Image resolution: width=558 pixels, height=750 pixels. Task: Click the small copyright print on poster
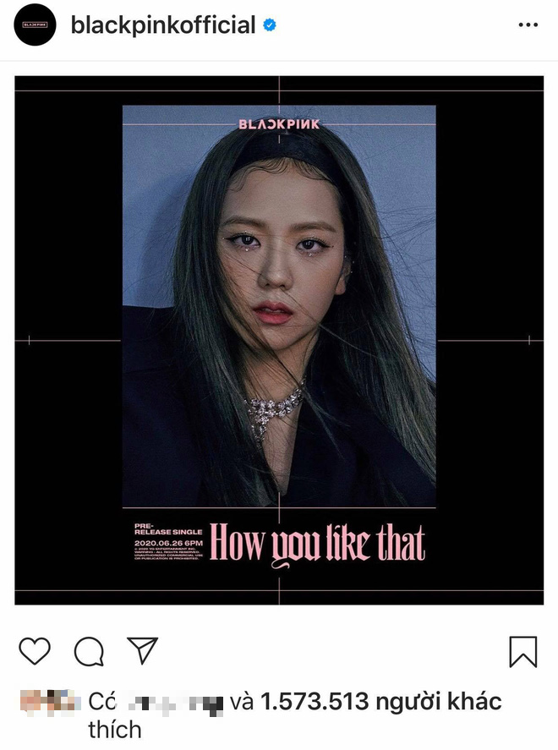[168, 554]
